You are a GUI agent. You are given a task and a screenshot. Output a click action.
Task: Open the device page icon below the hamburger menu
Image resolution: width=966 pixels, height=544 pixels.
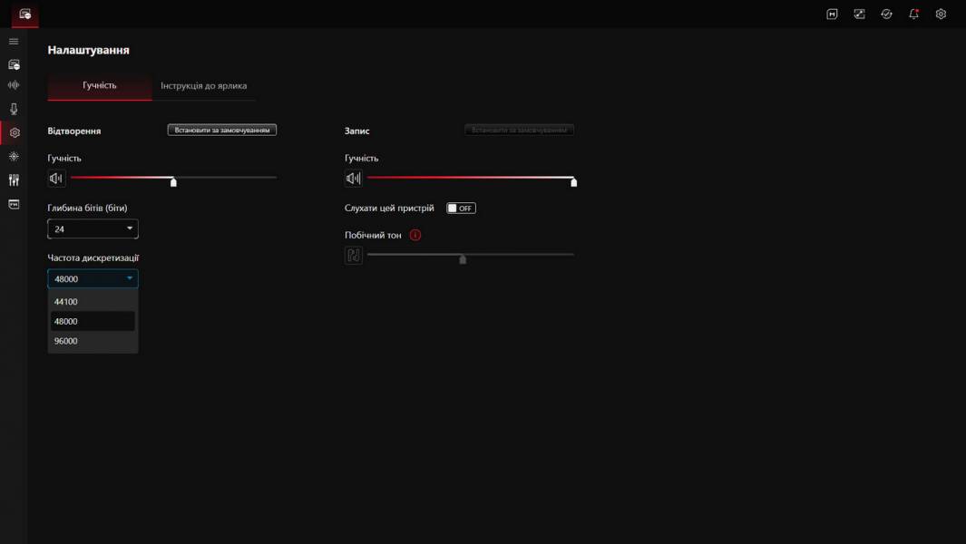pos(14,64)
